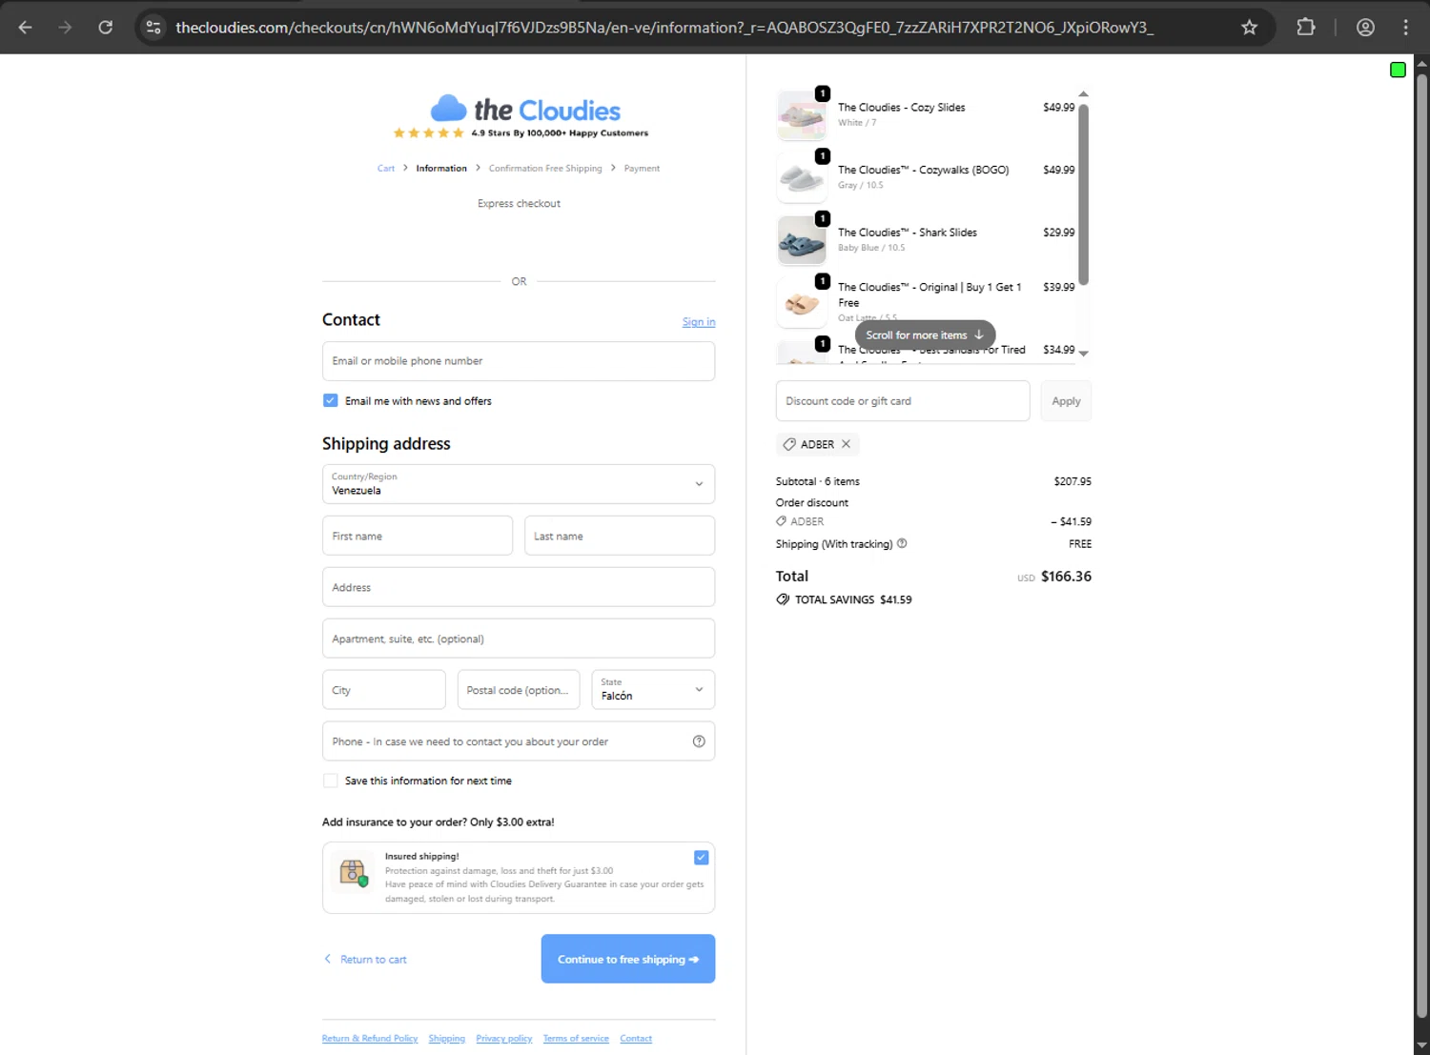Focus the Address field
The image size is (1430, 1055).
[x=519, y=587]
